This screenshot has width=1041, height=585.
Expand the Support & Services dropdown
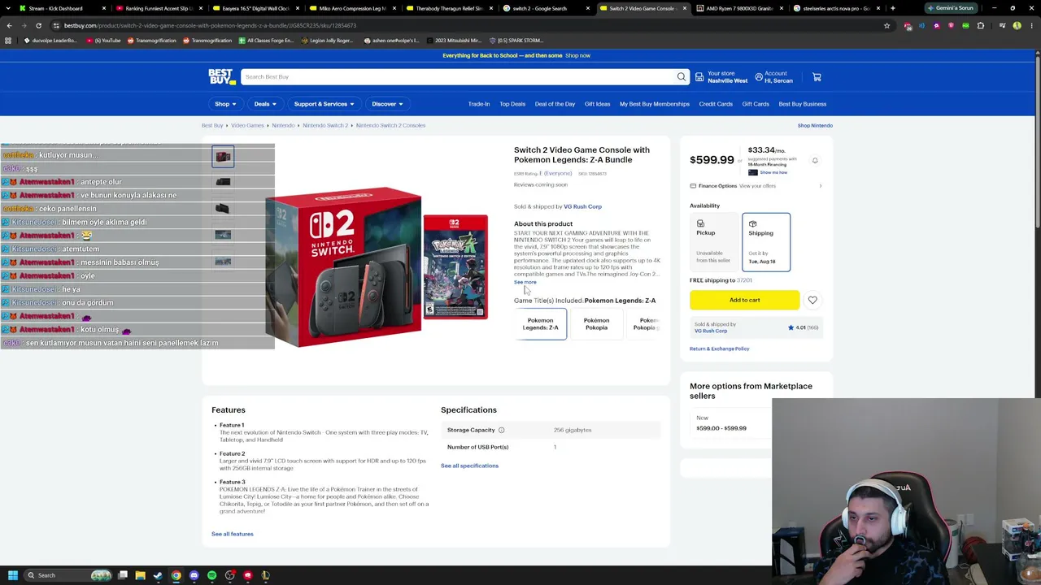324,104
